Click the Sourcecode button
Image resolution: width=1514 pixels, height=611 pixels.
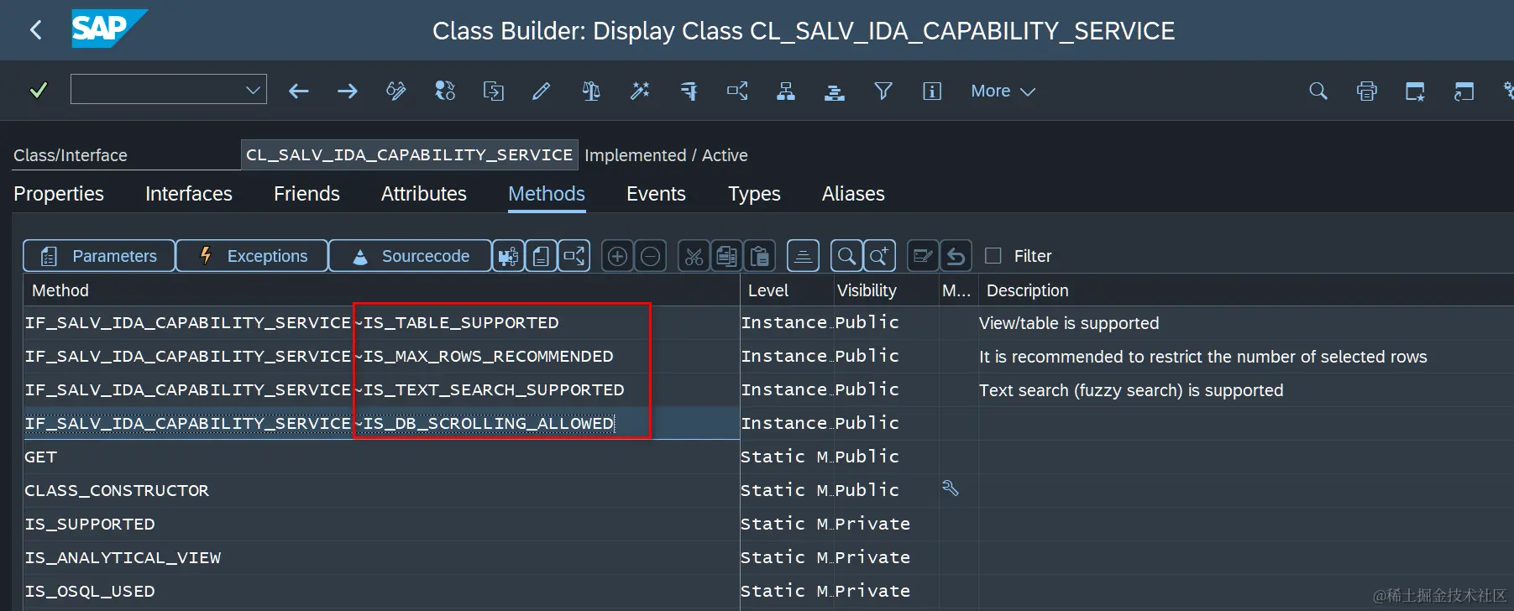click(x=410, y=256)
